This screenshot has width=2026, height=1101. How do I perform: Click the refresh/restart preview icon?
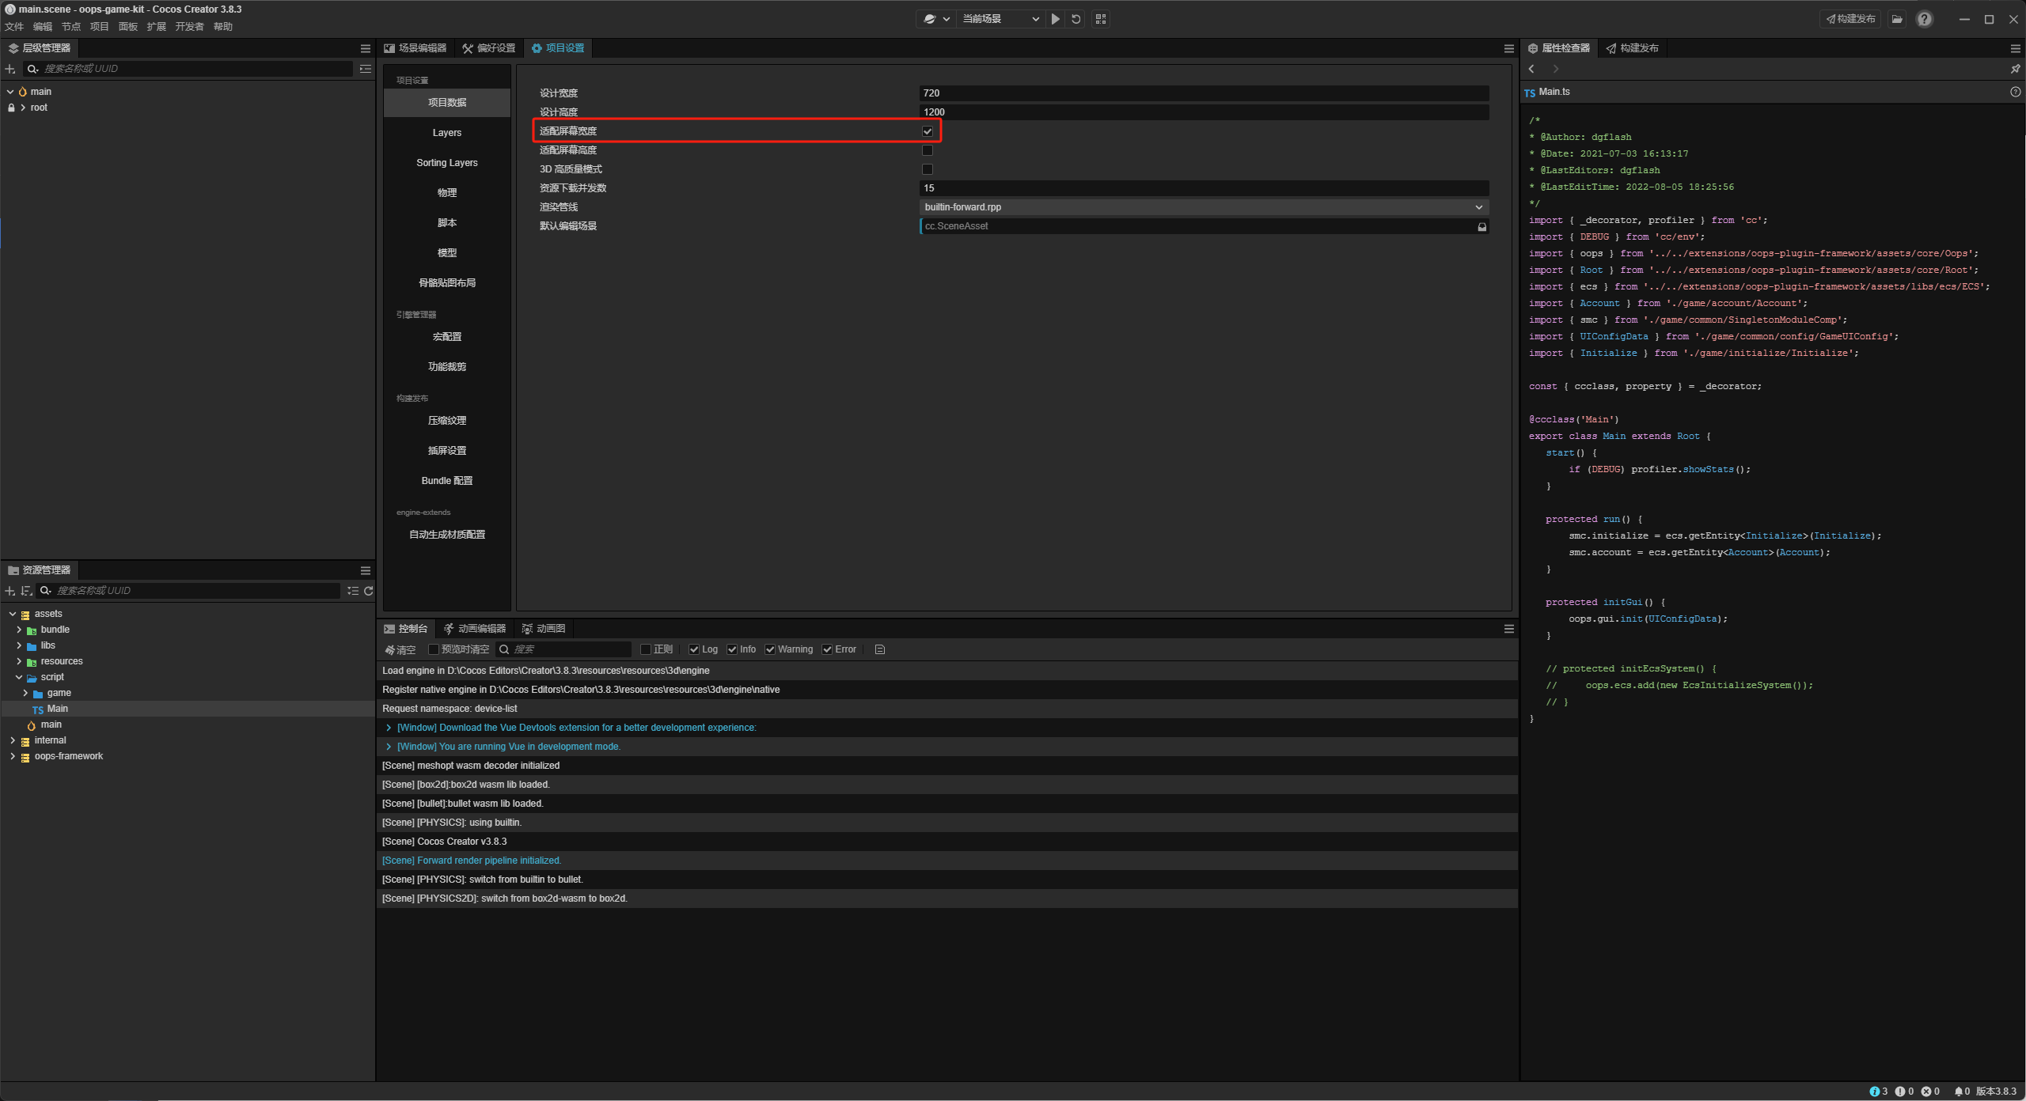pos(1076,18)
